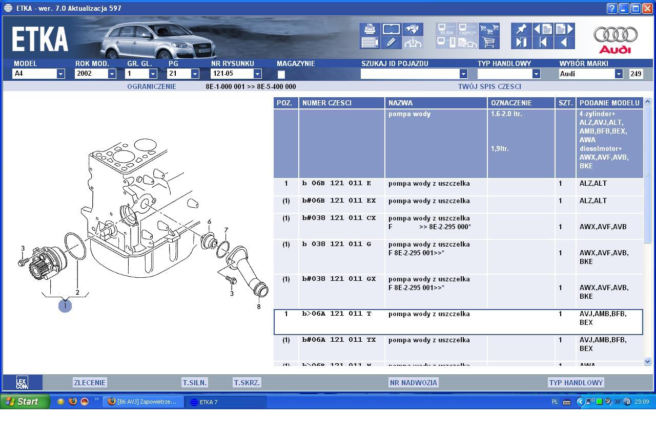Click the OZNACZENIE column header

[x=521, y=103]
